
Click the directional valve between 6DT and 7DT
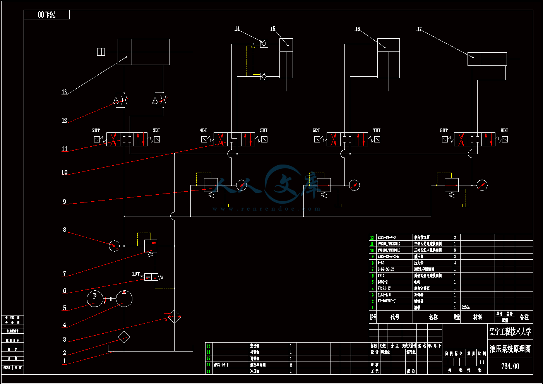(347, 139)
